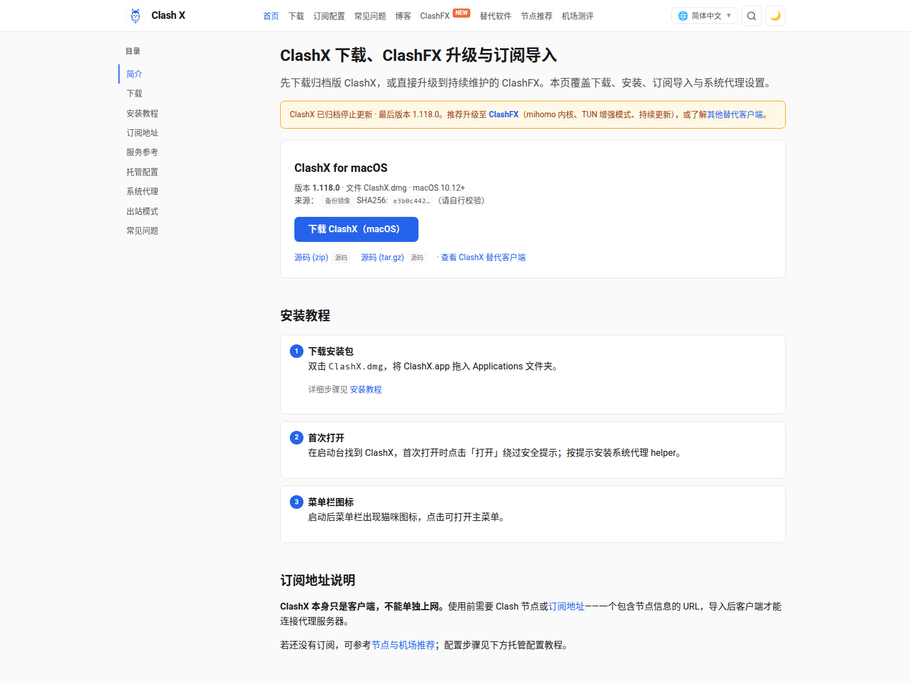Select 下载 in the sidebar contents
Viewport: 911px width, 683px height.
point(134,93)
